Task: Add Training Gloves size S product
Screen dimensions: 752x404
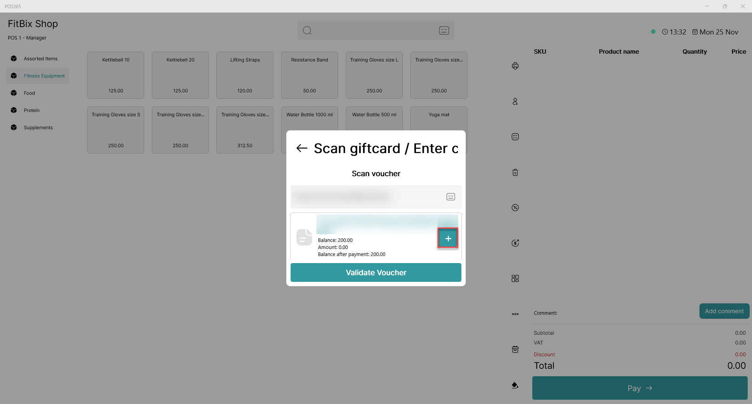Action: click(x=116, y=130)
